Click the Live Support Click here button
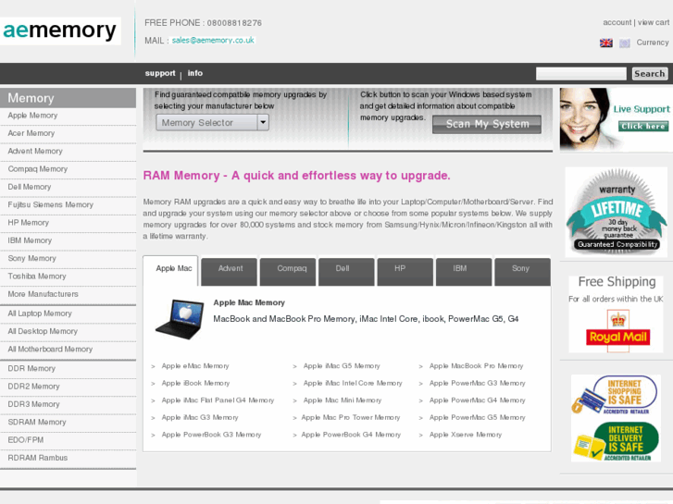 coord(643,126)
